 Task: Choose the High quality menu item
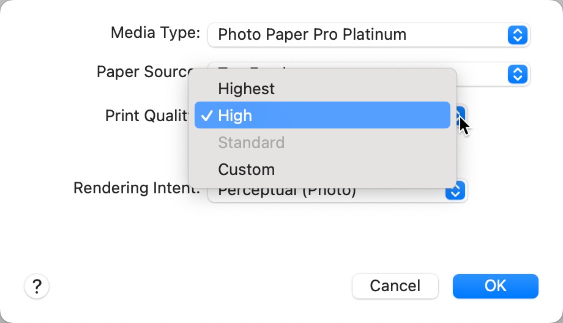322,116
